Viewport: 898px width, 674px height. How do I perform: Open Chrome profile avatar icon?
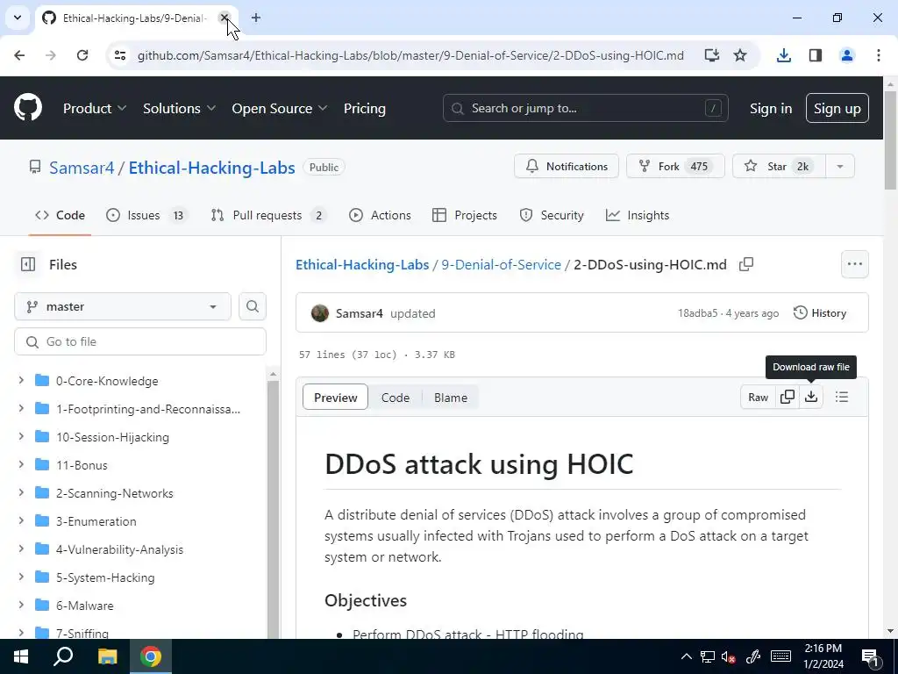point(846,55)
